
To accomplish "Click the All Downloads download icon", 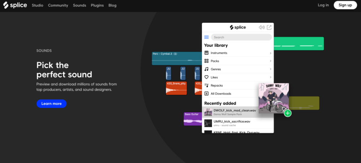I will point(206,93).
